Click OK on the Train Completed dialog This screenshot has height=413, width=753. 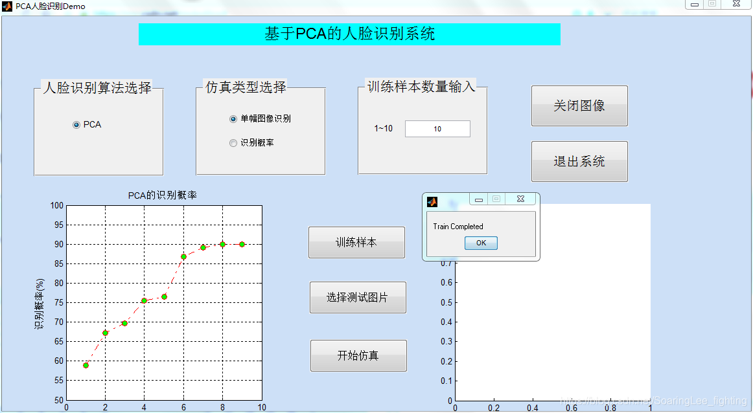(481, 243)
